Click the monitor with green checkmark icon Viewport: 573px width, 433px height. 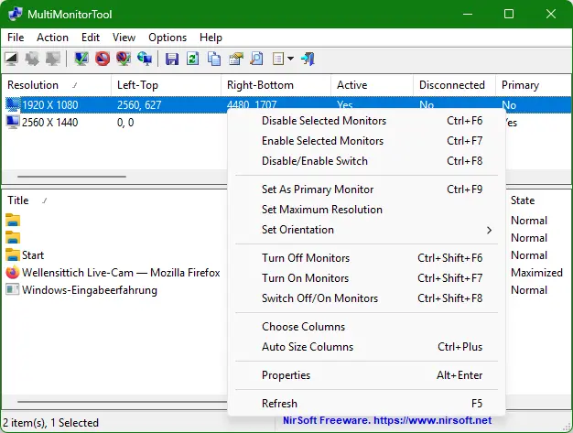coord(81,59)
